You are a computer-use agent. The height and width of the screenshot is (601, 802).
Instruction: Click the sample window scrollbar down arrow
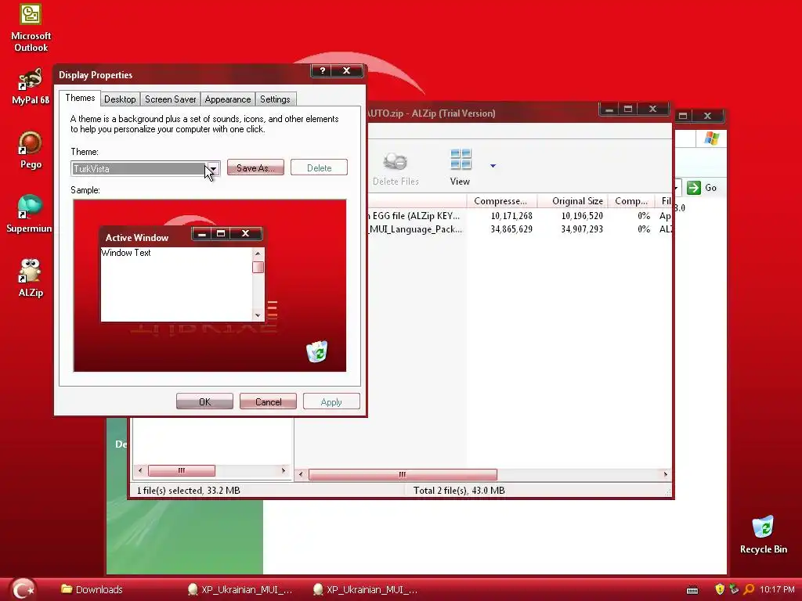click(258, 315)
